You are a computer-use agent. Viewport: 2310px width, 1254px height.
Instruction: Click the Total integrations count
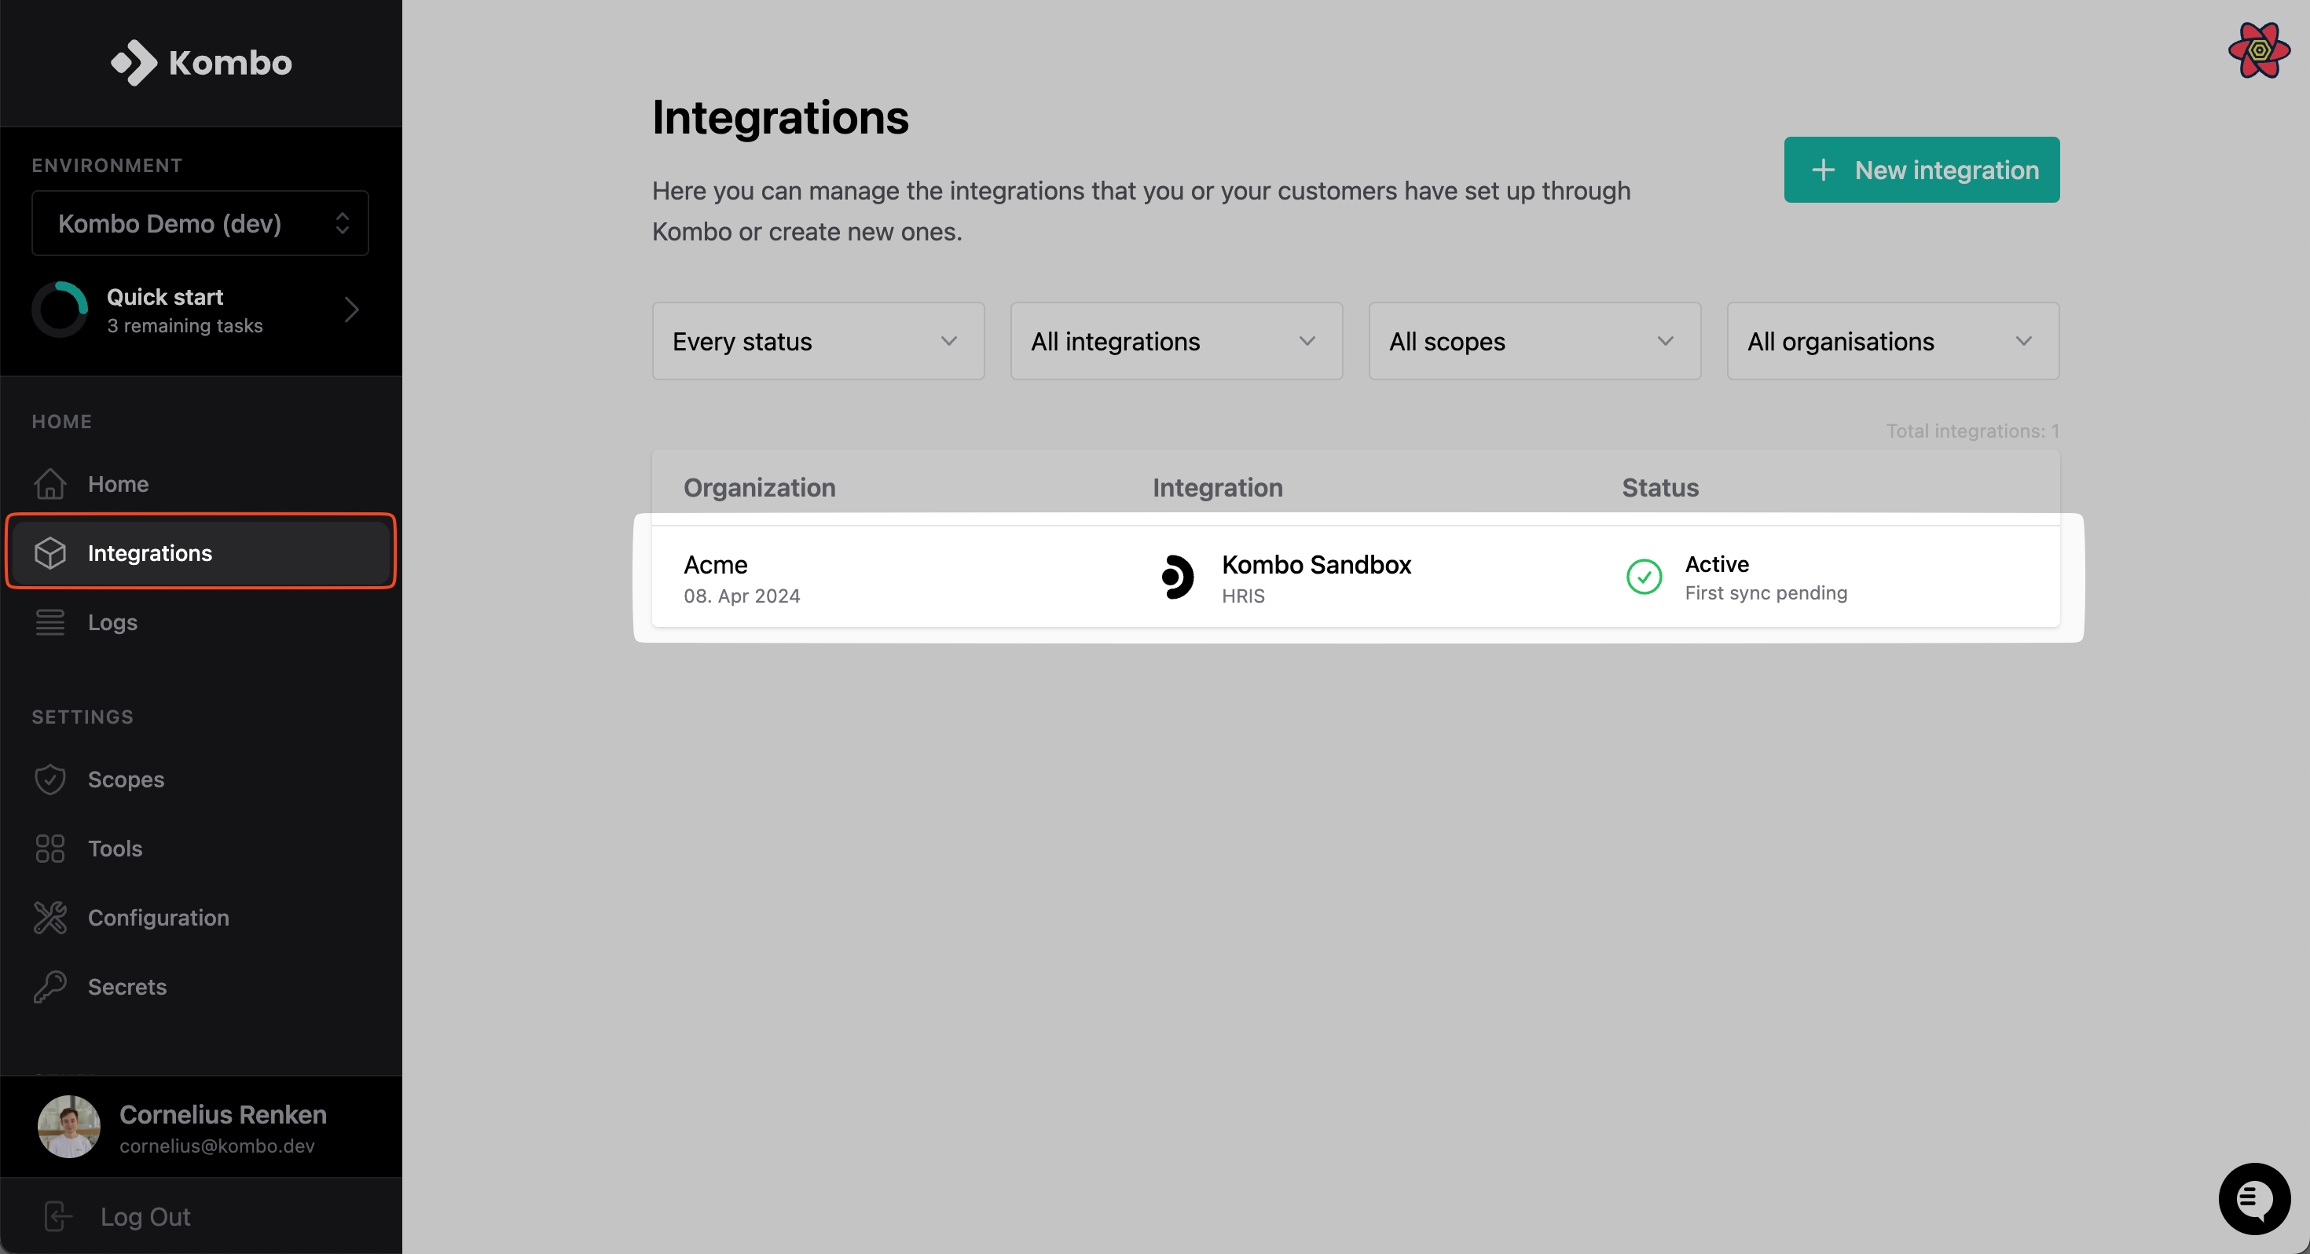coord(1972,431)
